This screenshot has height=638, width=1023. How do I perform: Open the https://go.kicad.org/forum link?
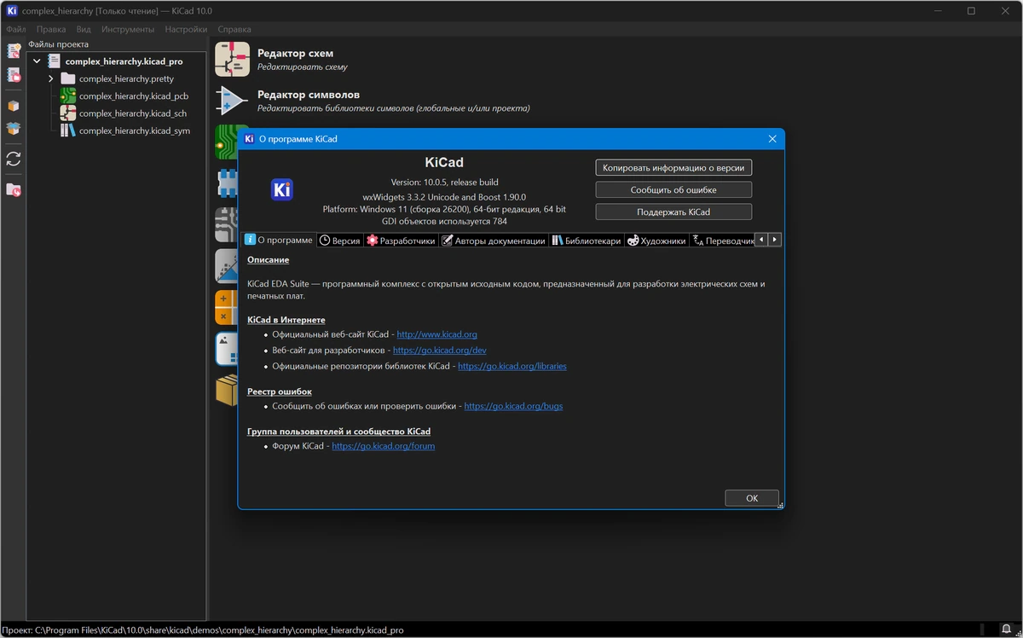click(x=384, y=446)
